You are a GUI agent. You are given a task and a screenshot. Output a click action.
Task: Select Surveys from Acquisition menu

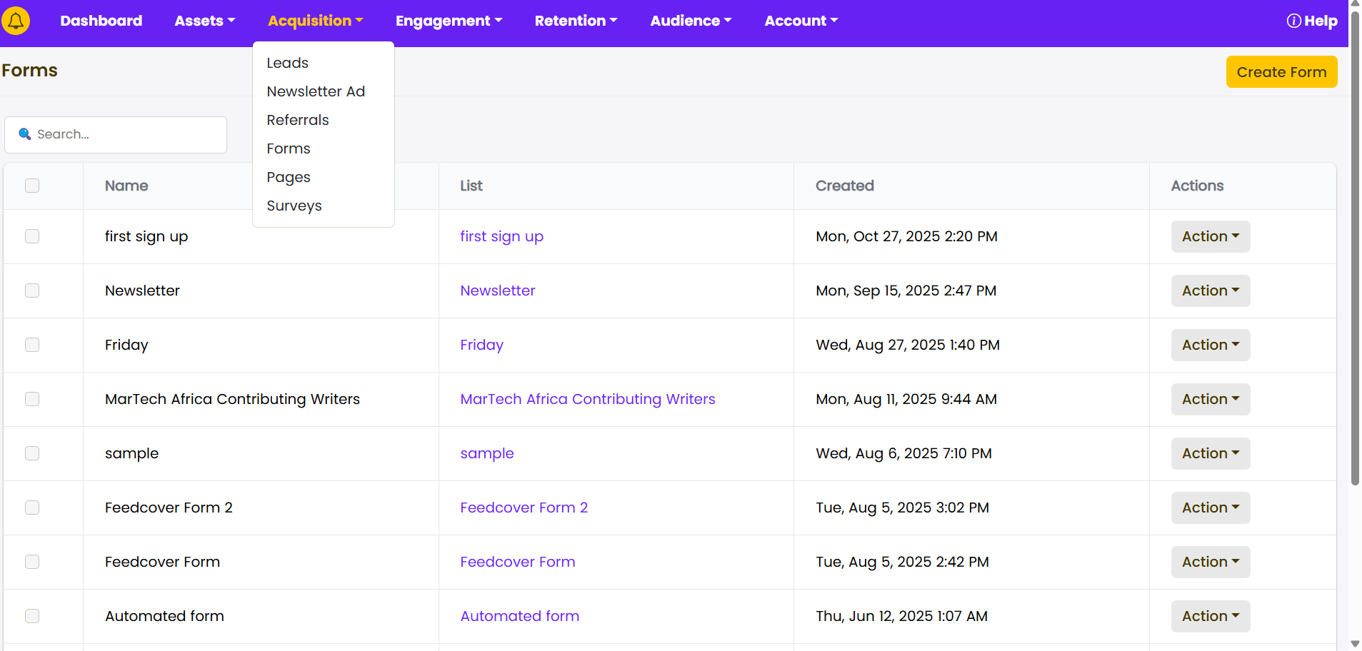[x=294, y=206]
